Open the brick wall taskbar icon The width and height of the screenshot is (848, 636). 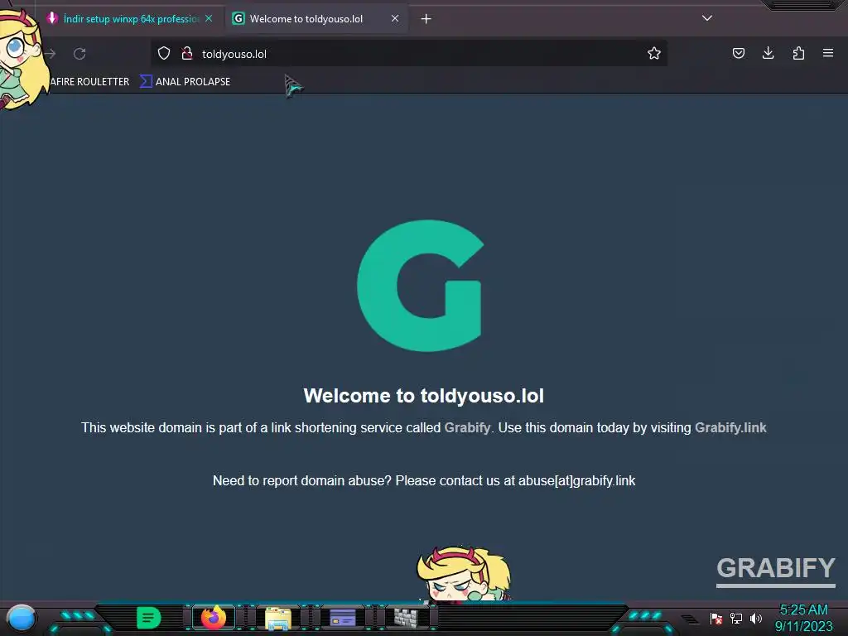(x=406, y=618)
